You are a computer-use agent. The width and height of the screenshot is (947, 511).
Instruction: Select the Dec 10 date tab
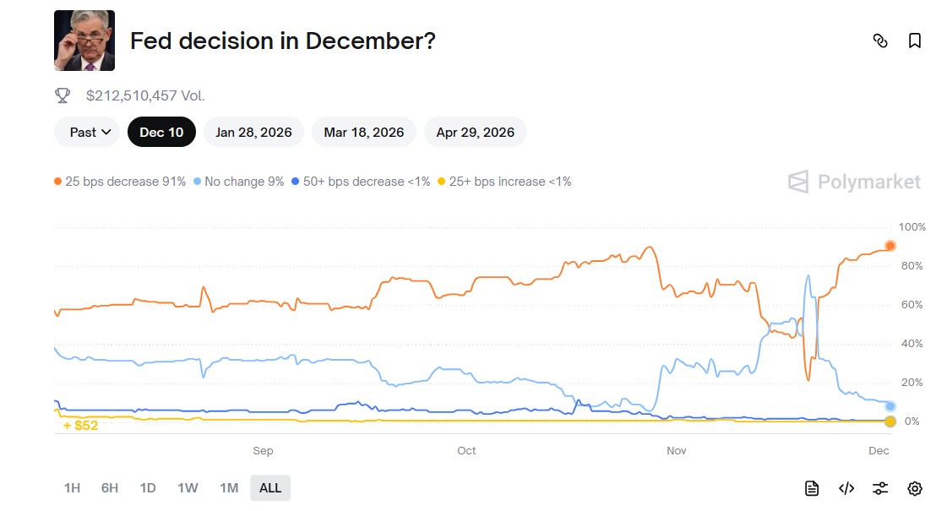click(161, 132)
